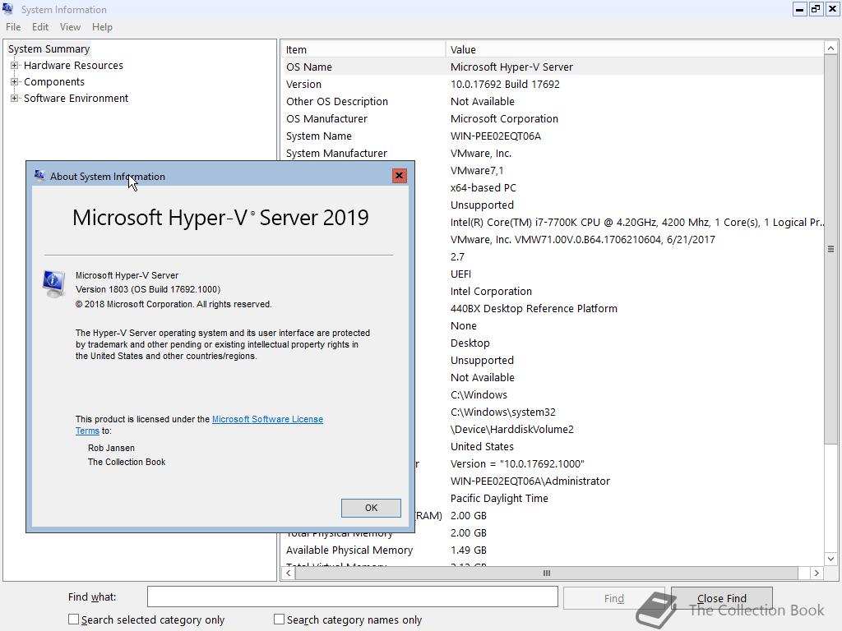
Task: Click OK in the About dialog
Action: coord(371,508)
